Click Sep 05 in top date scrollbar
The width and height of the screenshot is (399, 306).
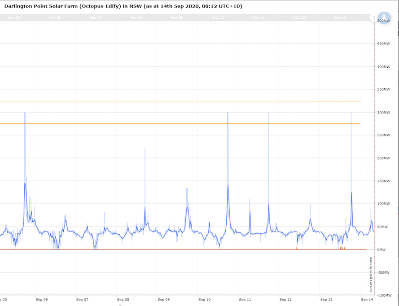pyautogui.click(x=14, y=18)
